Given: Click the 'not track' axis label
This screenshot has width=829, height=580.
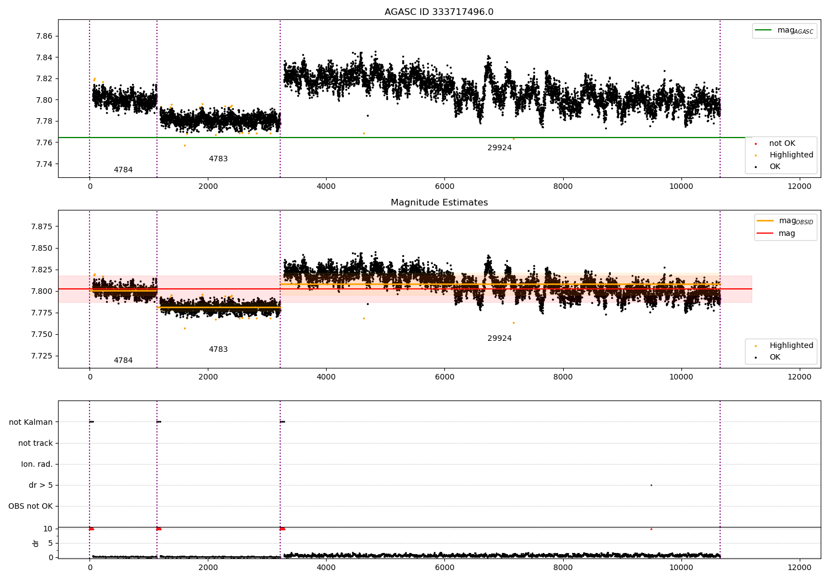Looking at the screenshot, I should click(x=35, y=443).
